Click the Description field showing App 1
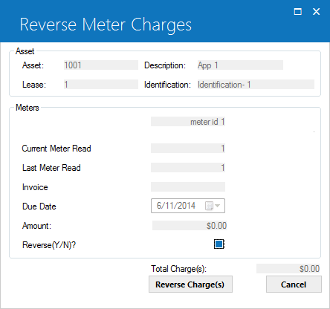330x309 pixels. click(x=240, y=65)
